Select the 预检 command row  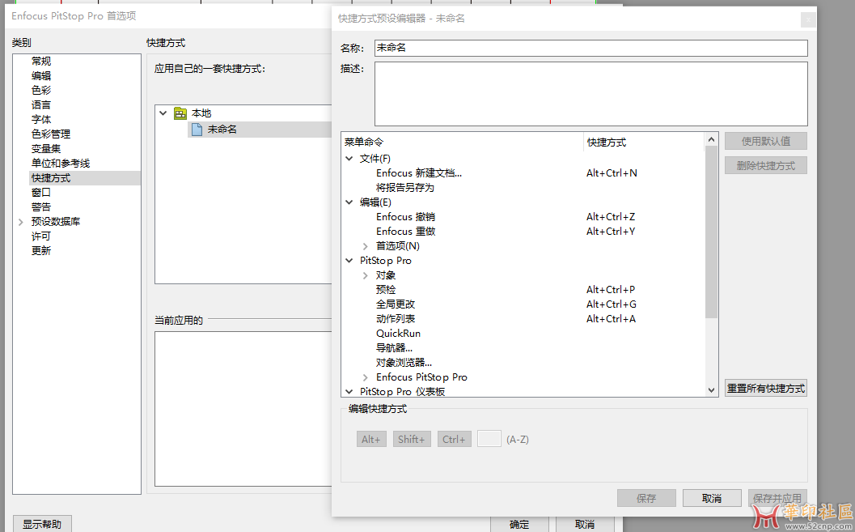click(x=386, y=290)
